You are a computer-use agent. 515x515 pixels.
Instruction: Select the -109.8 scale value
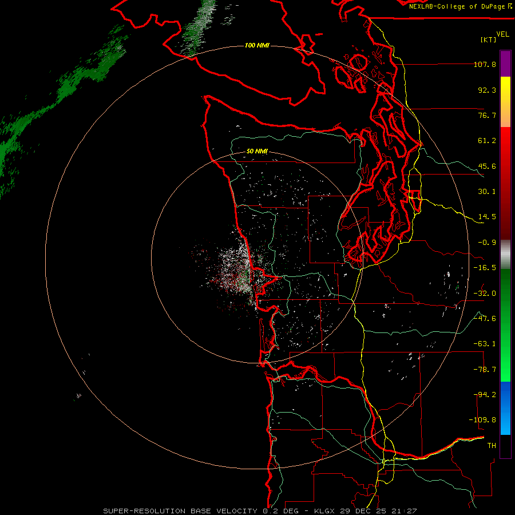[x=483, y=420]
